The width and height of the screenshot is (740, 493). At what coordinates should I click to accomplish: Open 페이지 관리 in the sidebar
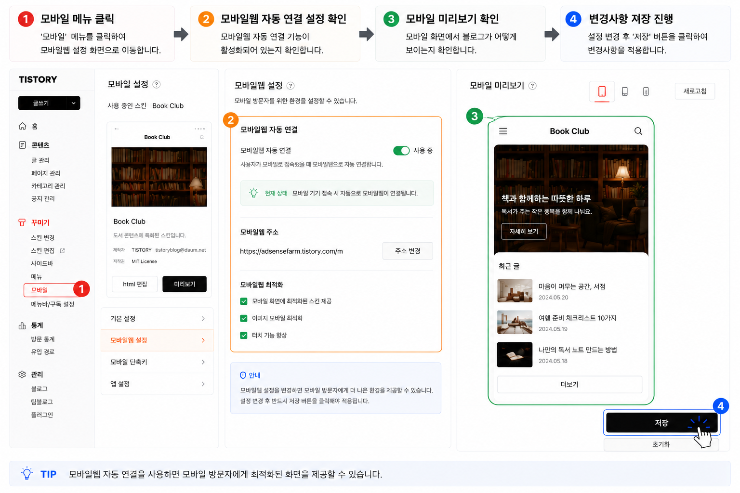[46, 173]
